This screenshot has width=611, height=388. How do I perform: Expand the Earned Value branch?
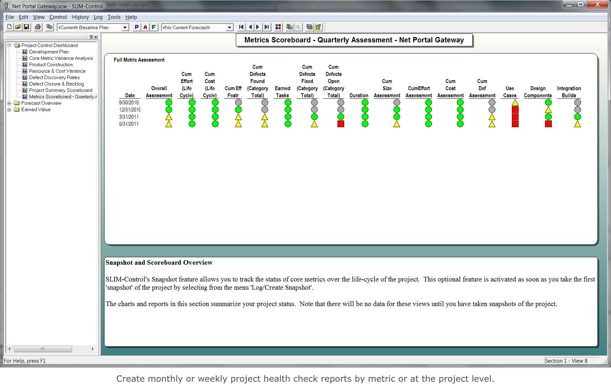[x=9, y=109]
